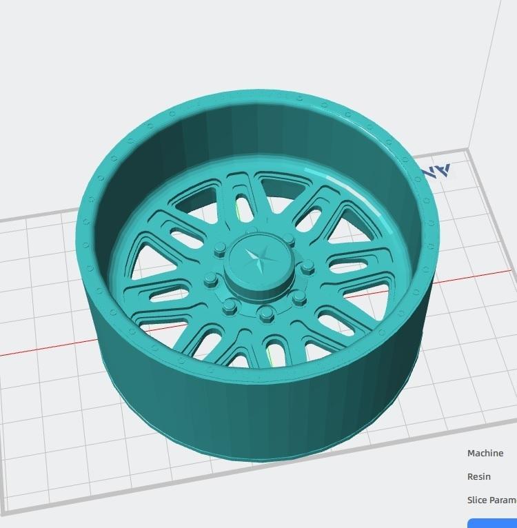Open the Slice Parameters label
The height and width of the screenshot is (528, 517).
491,500
